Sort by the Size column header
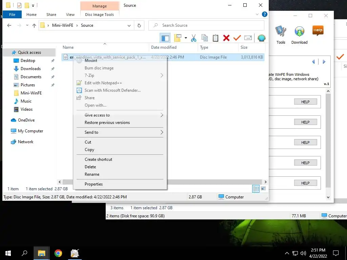347x260 pixels. (x=244, y=47)
